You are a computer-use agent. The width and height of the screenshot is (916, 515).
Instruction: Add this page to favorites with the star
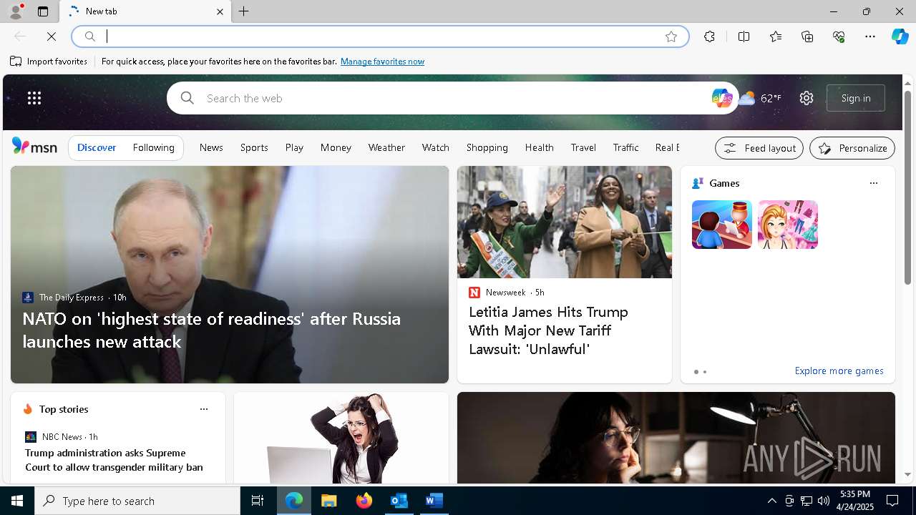click(x=671, y=36)
